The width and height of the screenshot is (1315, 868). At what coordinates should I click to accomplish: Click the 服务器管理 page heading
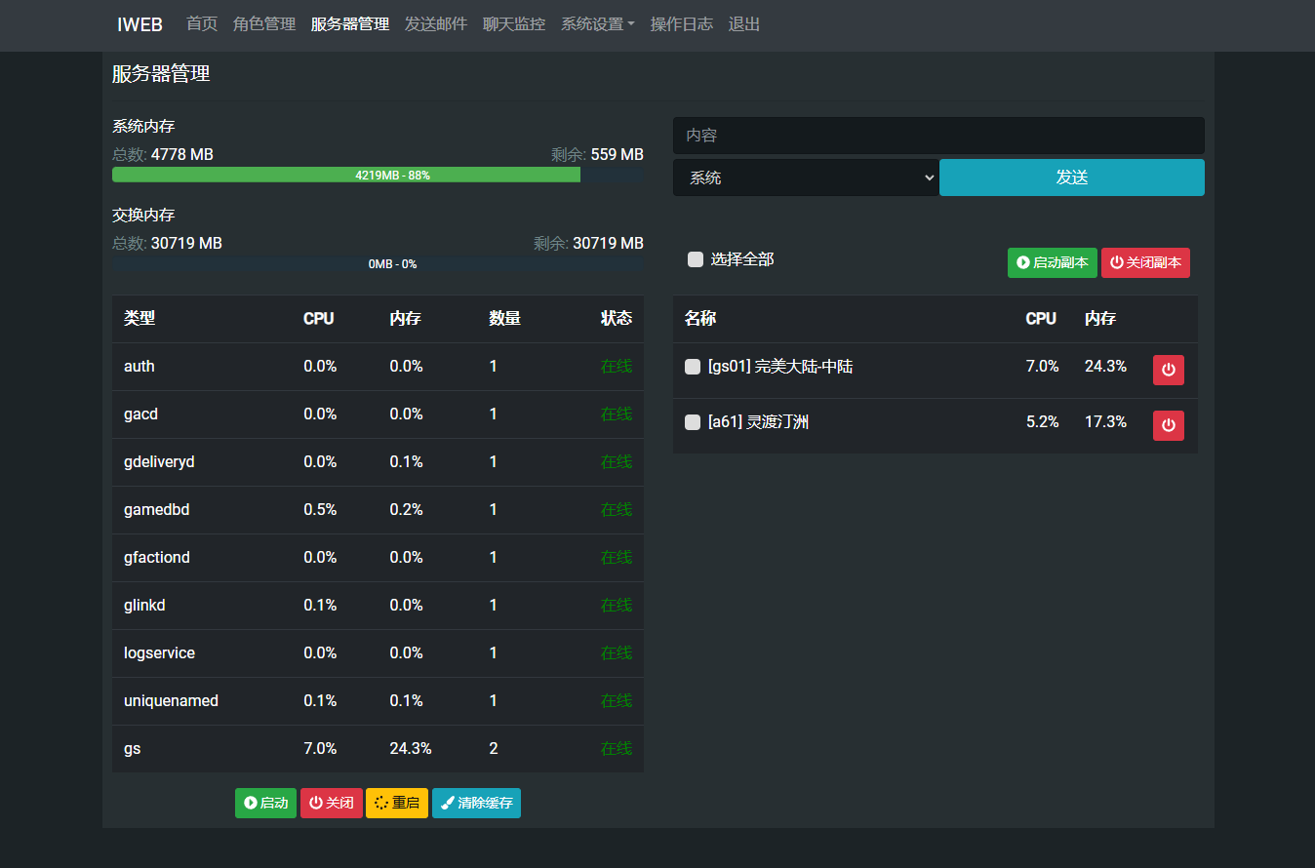161,74
